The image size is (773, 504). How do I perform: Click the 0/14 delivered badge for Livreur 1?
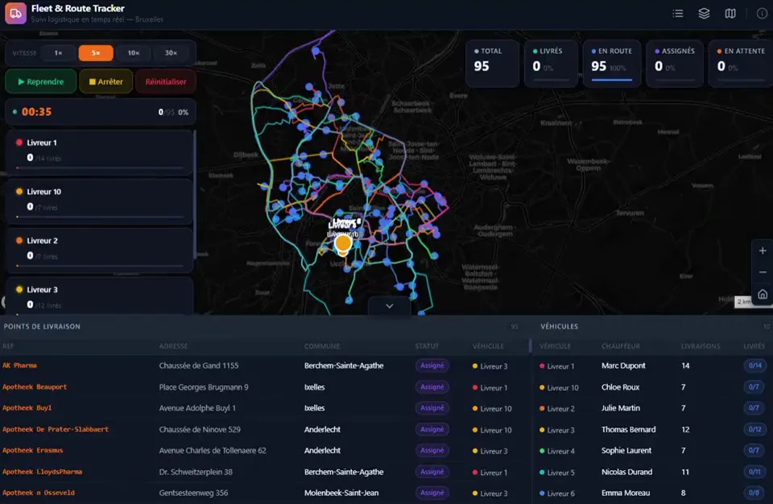tap(754, 366)
